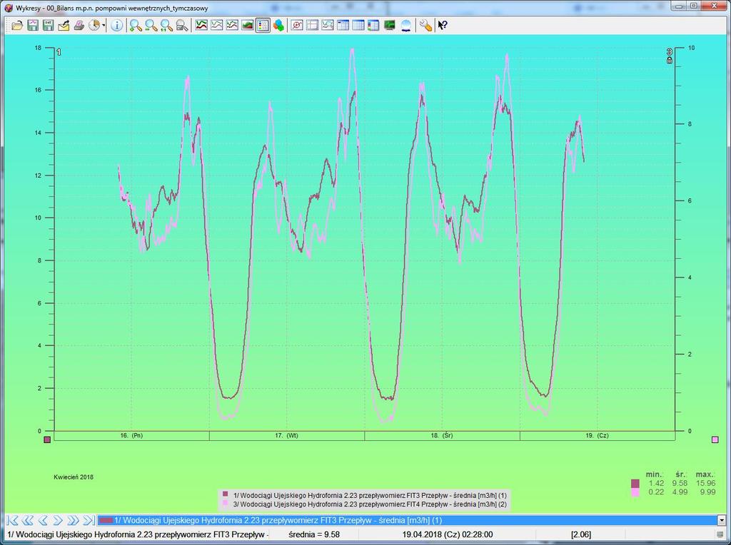Viewport: 731px width, 545px height.
Task: Show chart information (blue i icon)
Action: (116, 25)
